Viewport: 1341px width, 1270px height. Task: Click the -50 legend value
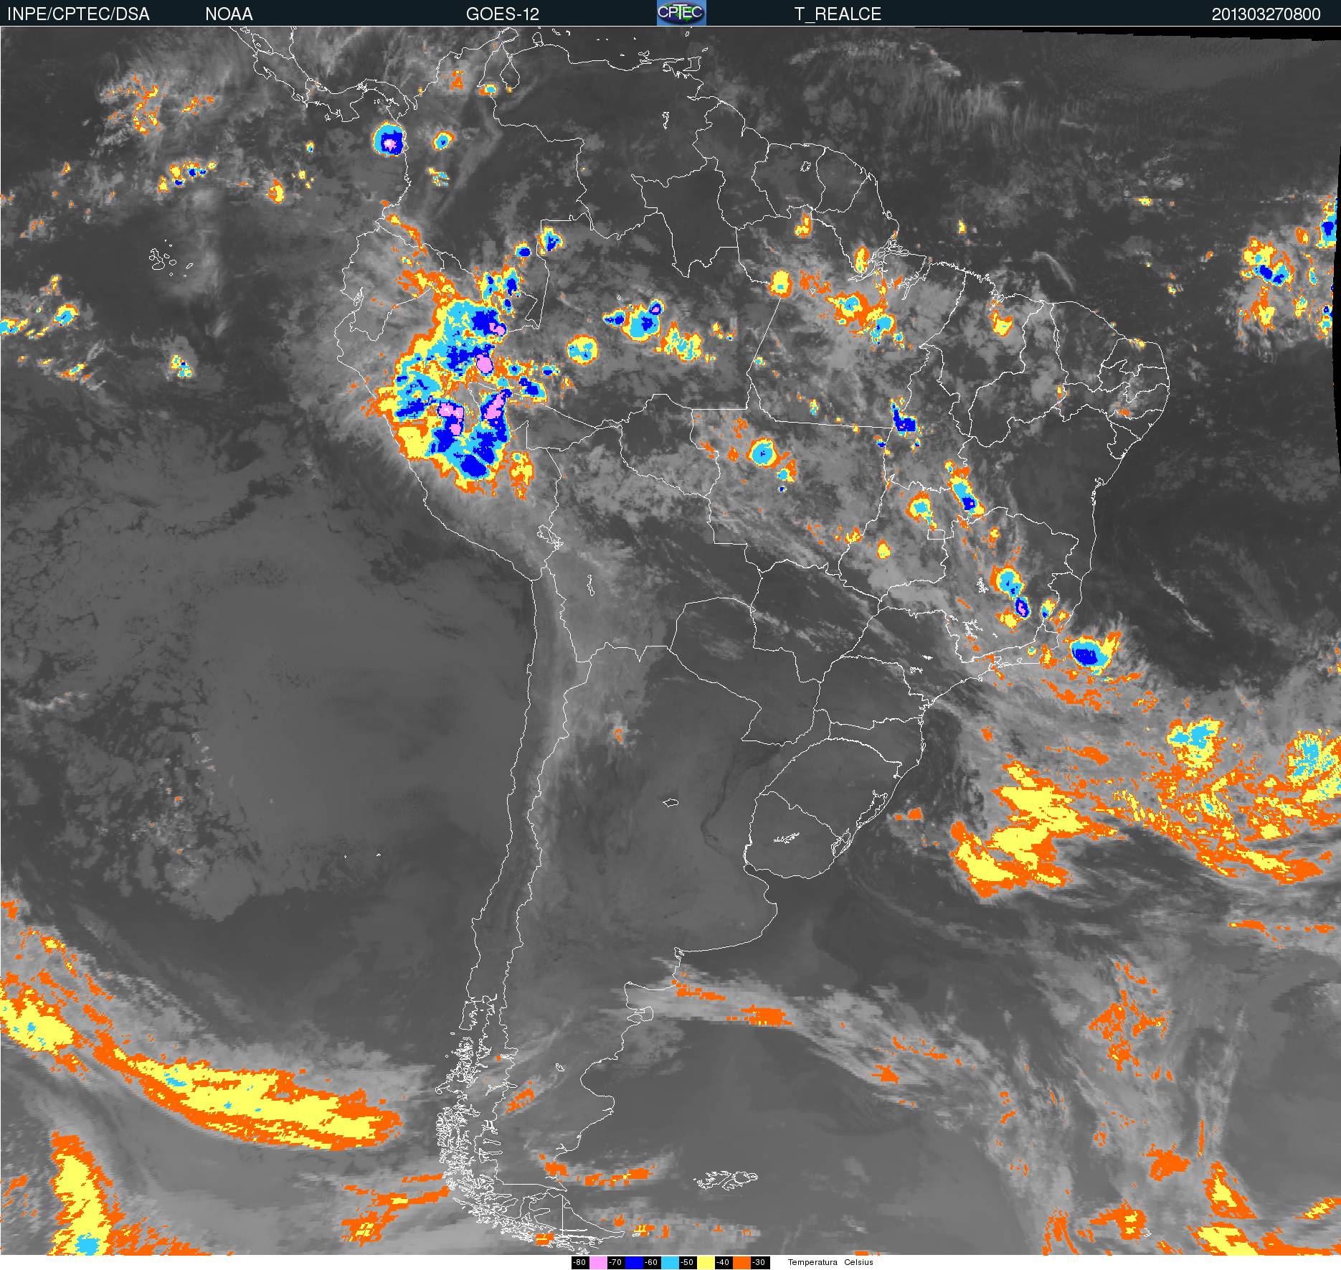point(687,1262)
